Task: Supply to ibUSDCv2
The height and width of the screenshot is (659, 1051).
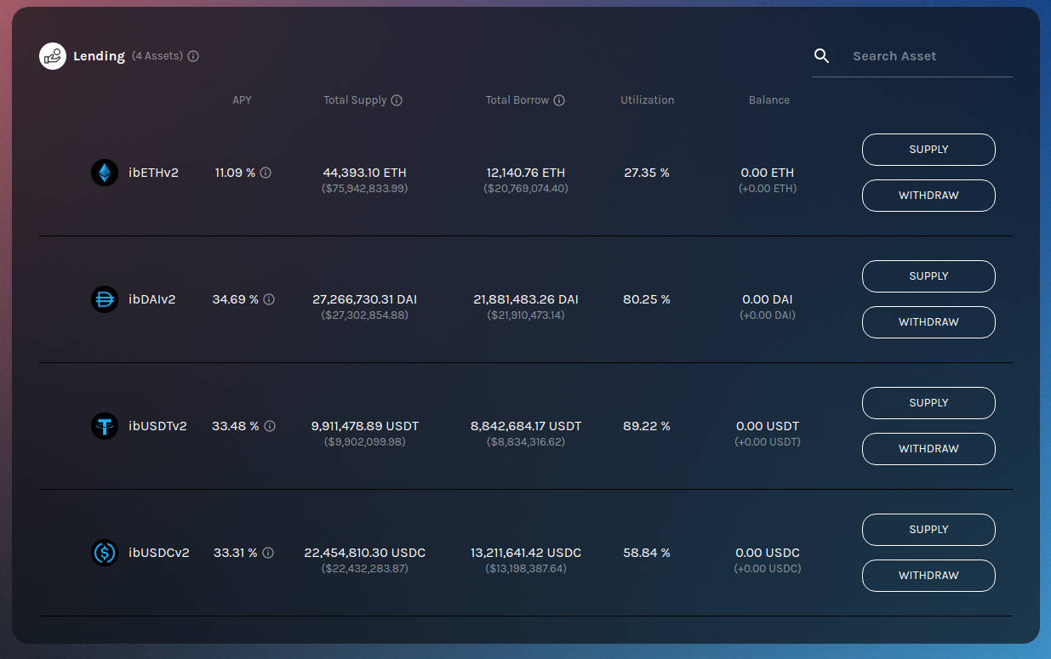Action: tap(928, 530)
